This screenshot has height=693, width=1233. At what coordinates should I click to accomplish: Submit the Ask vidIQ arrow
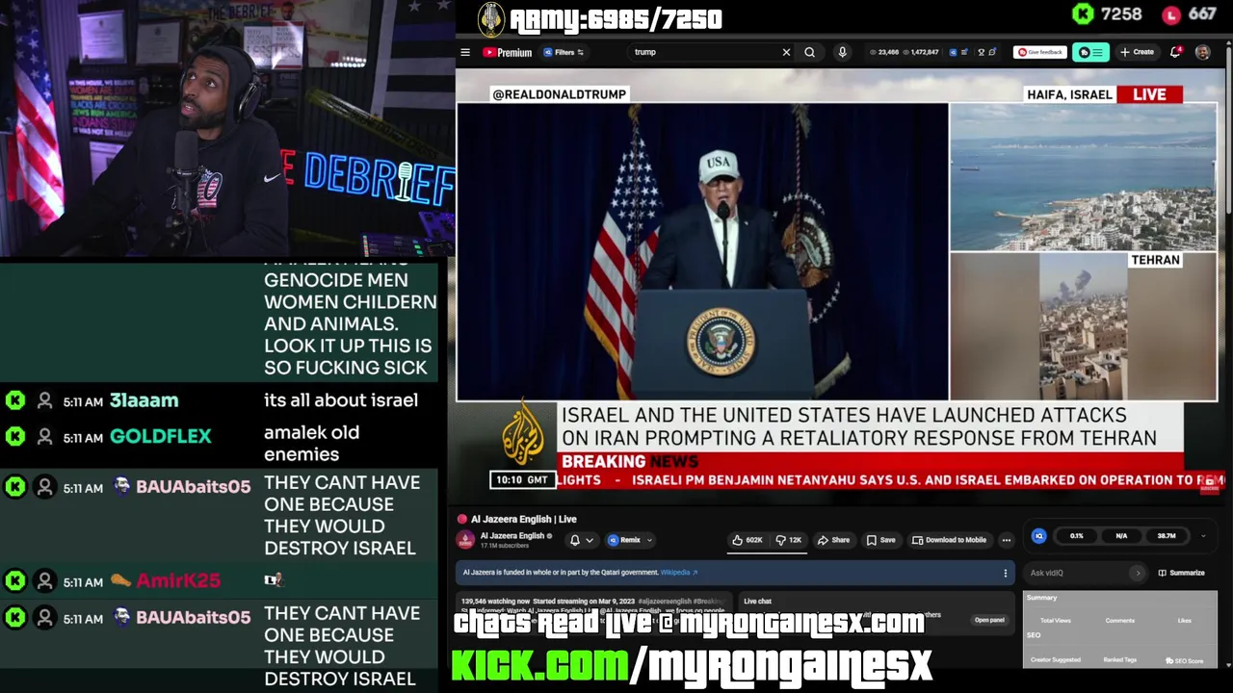point(1138,573)
